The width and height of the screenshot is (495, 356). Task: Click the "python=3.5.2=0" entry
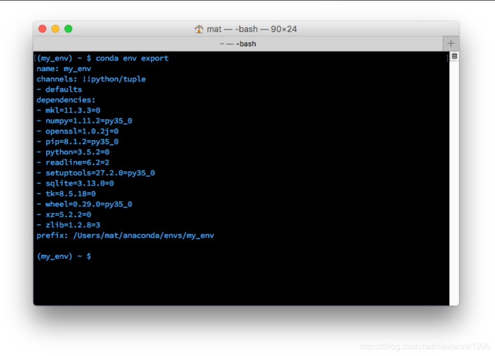click(x=78, y=152)
